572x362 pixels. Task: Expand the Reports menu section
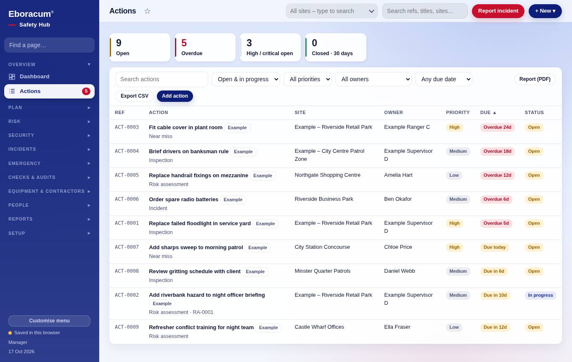49,219
